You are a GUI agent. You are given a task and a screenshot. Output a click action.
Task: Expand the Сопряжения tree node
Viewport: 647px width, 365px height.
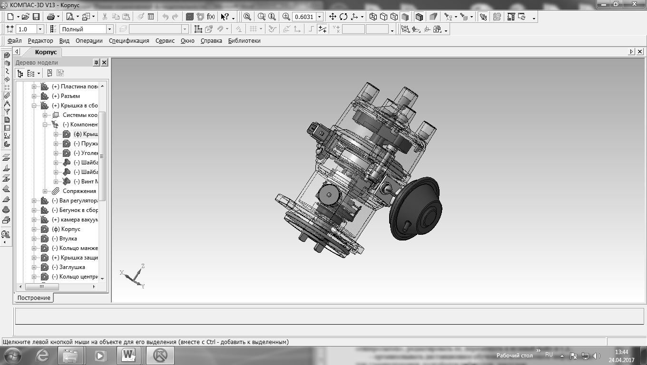[45, 191]
